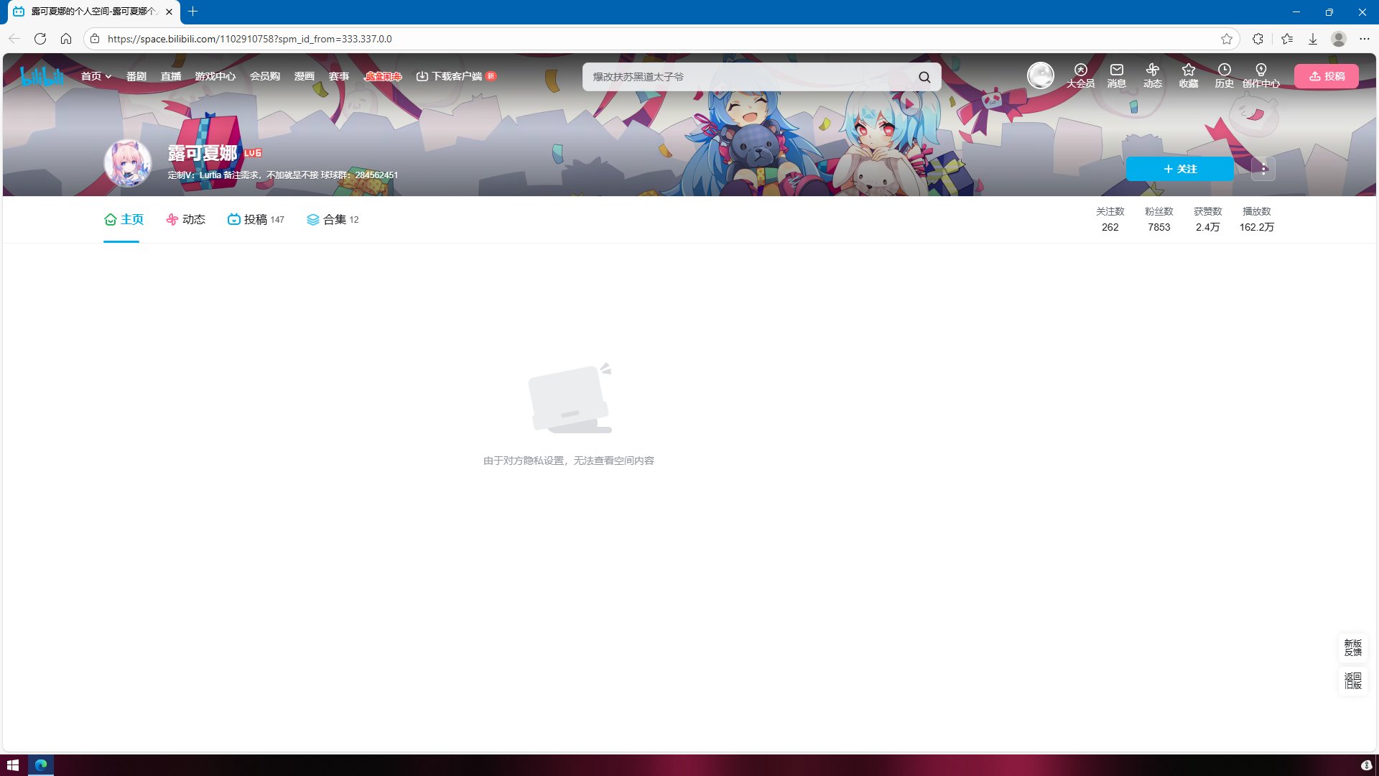Image resolution: width=1379 pixels, height=776 pixels.
Task: View 粉丝数 7853 followers count
Action: 1159,219
